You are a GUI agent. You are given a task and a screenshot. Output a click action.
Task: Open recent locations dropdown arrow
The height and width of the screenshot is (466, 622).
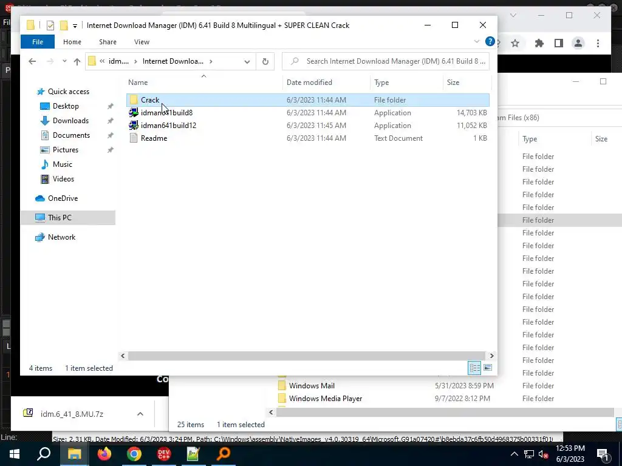pyautogui.click(x=64, y=61)
